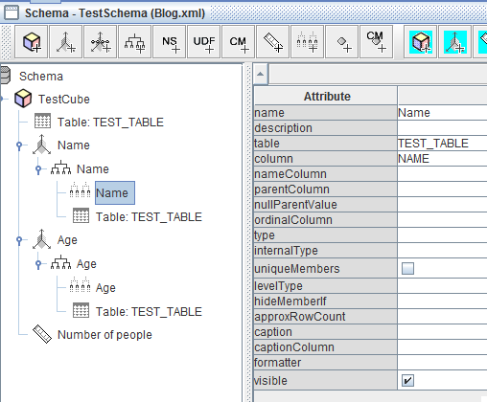
Task: Toggle the uniqueMembers checkbox
Action: tap(407, 268)
